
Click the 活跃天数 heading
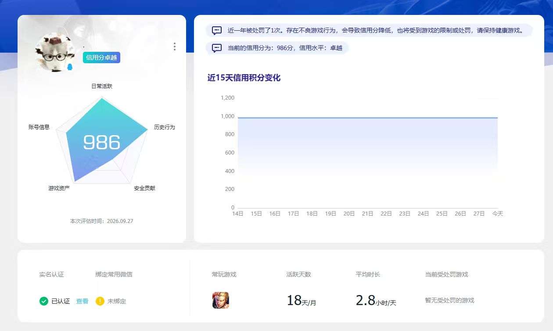click(298, 274)
